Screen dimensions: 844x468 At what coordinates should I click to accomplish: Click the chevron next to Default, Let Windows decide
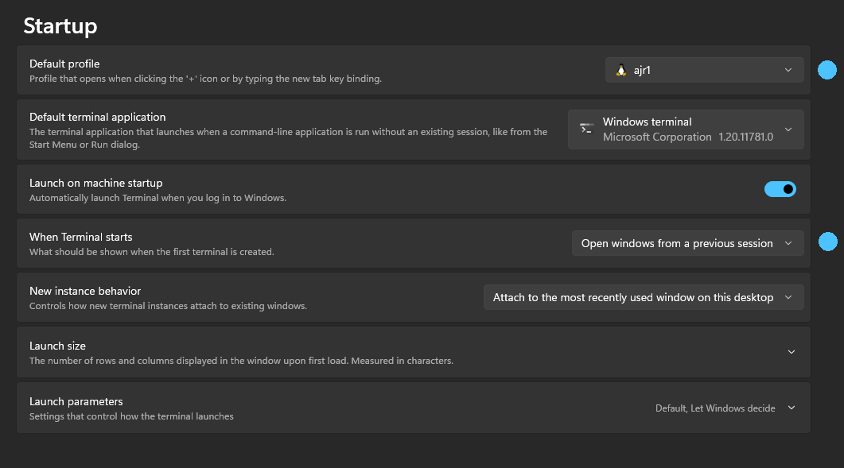tap(791, 408)
